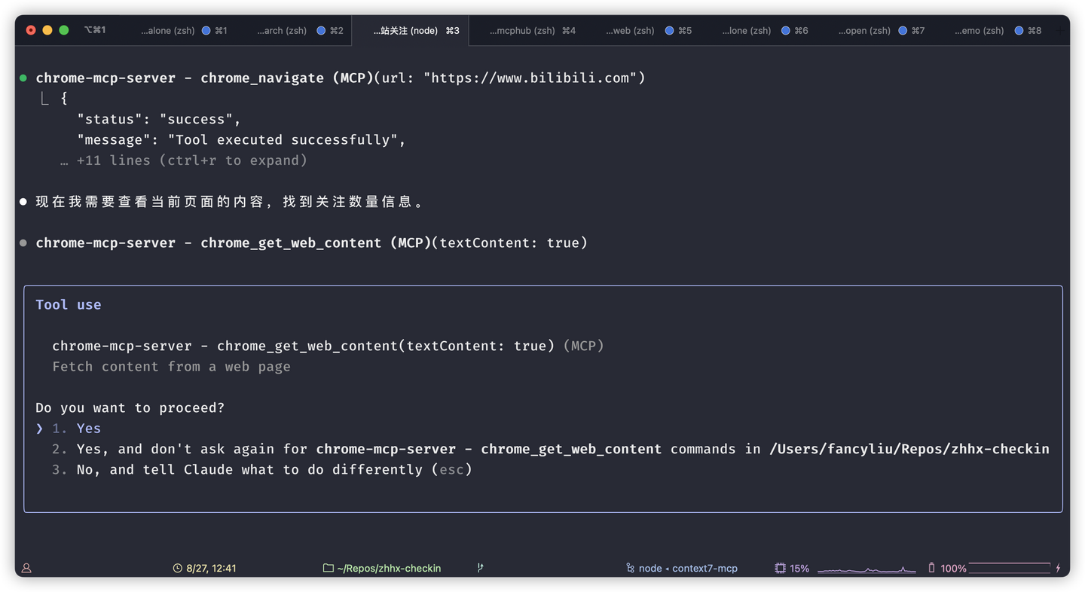Click the green status dot beside chrome_navigate

[22, 78]
